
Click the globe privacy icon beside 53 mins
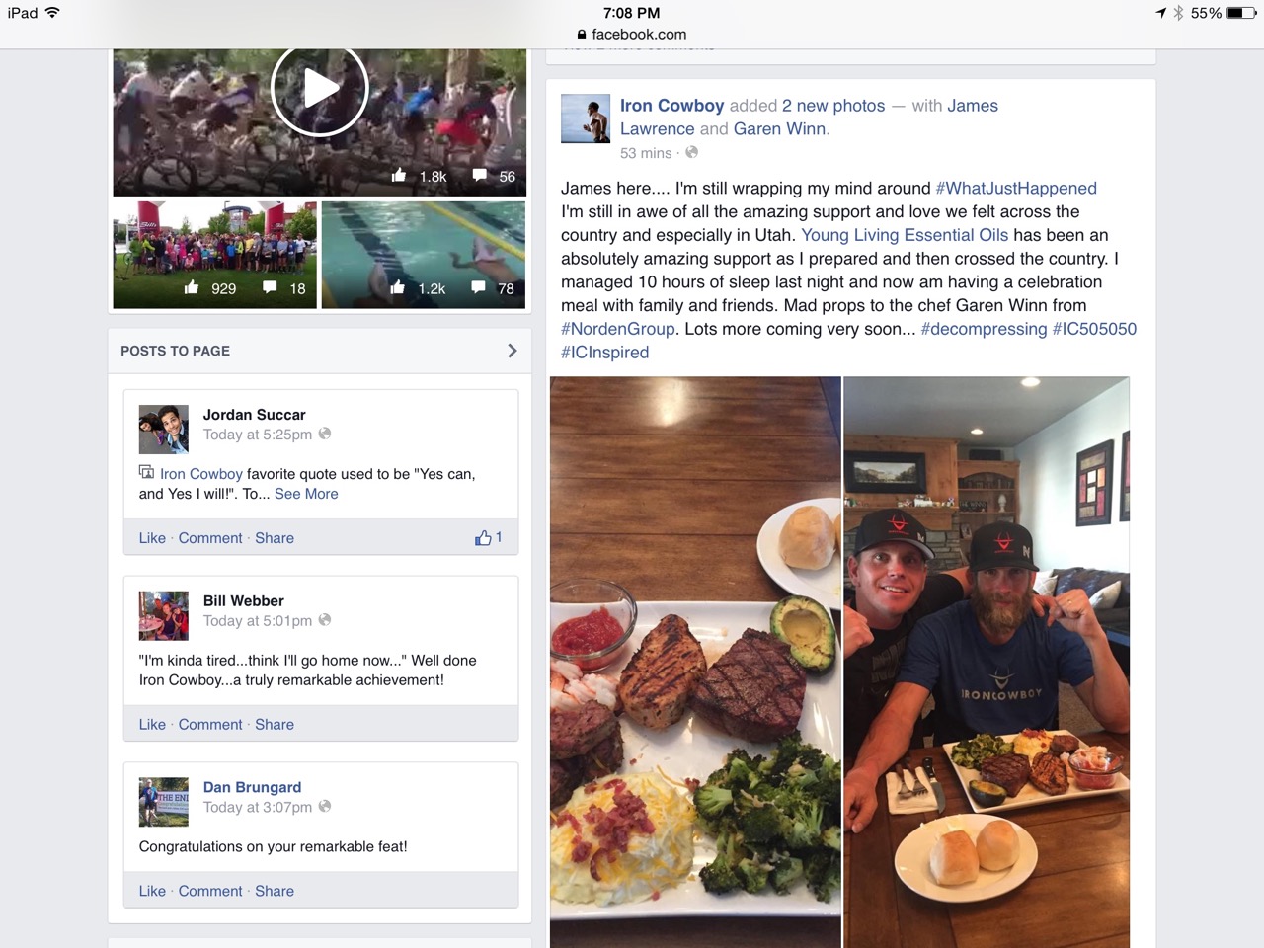coord(691,152)
